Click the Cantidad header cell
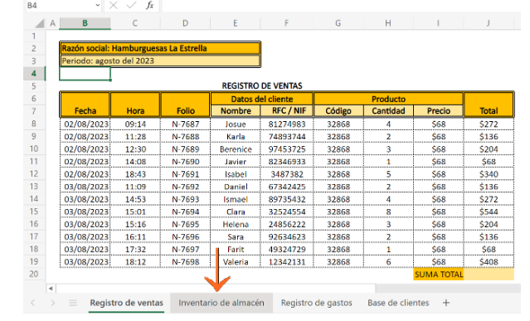The width and height of the screenshot is (530, 321). (x=388, y=111)
